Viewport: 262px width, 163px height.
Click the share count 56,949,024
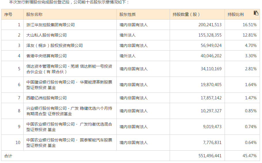[211, 46]
